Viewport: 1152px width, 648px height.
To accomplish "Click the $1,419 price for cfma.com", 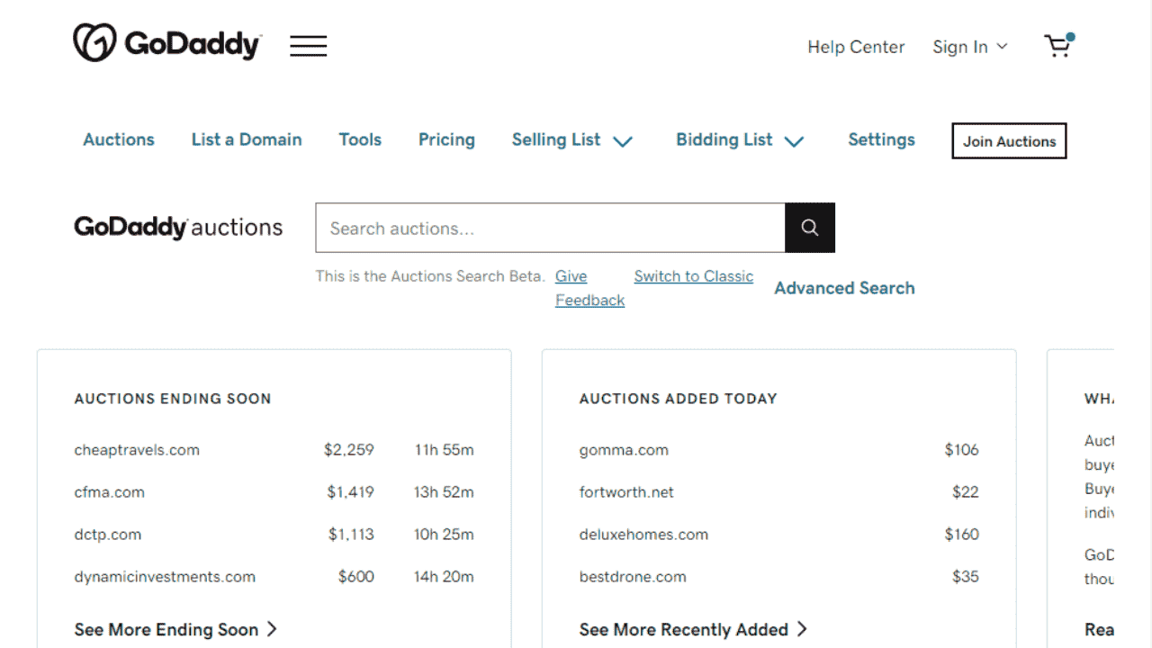I will (350, 492).
